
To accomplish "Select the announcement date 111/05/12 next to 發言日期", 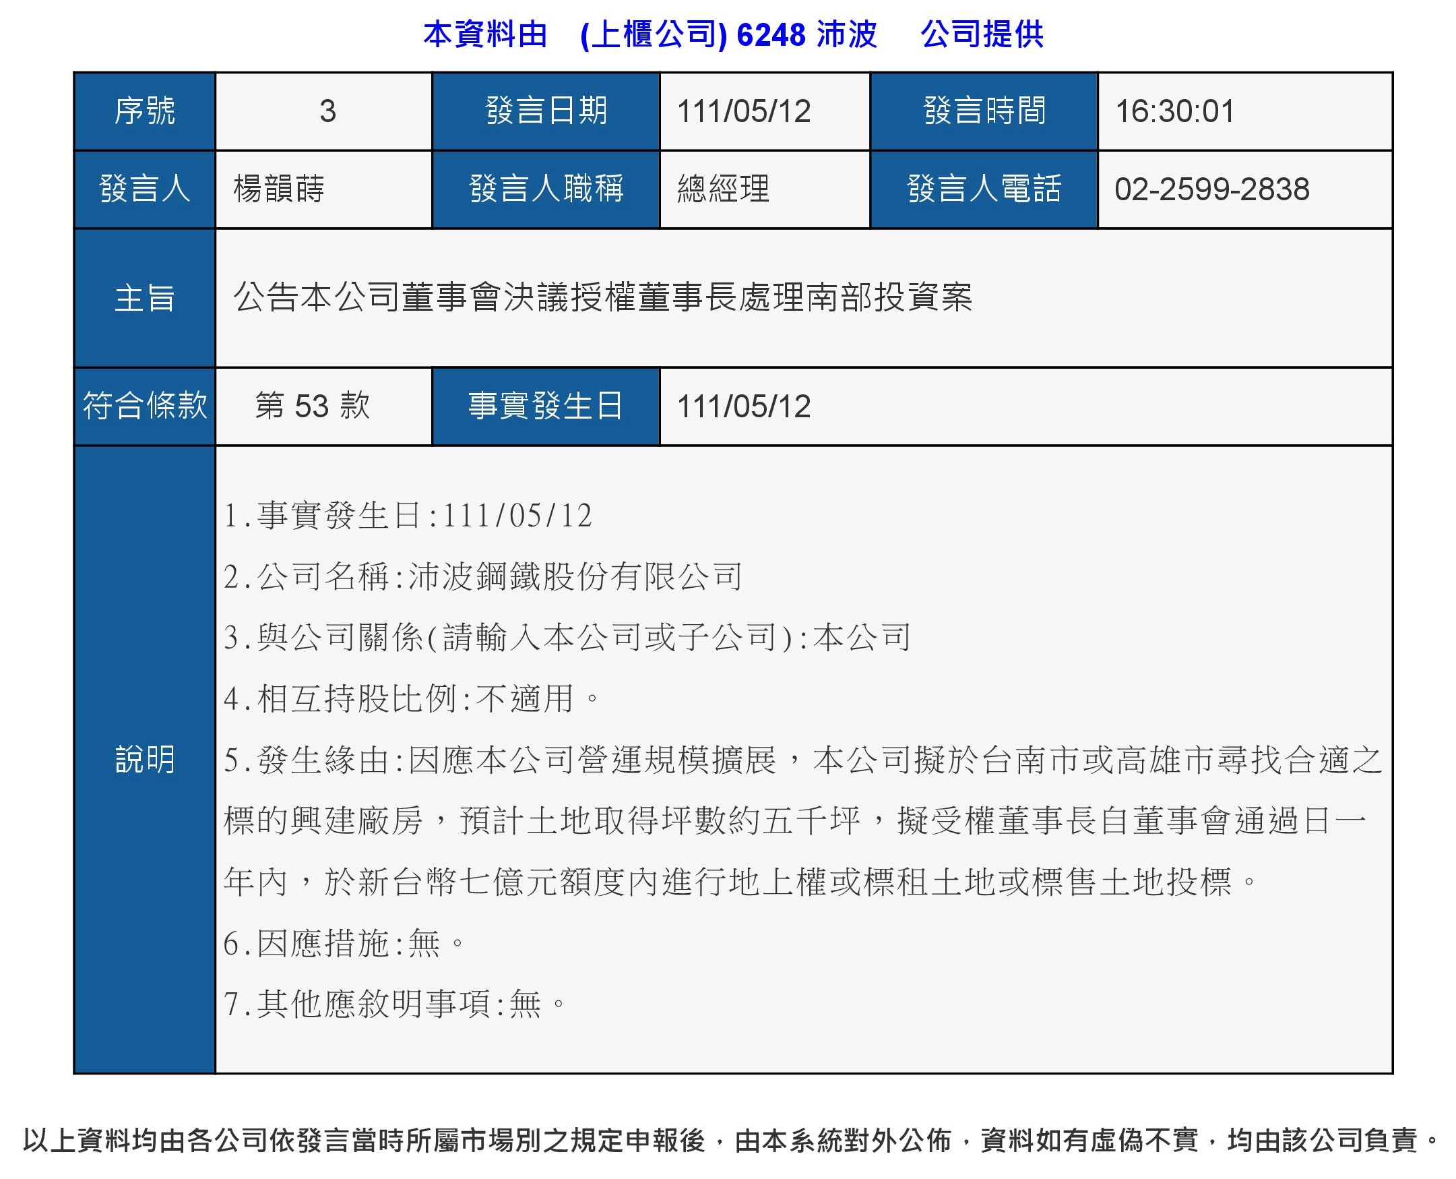I will click(x=744, y=111).
